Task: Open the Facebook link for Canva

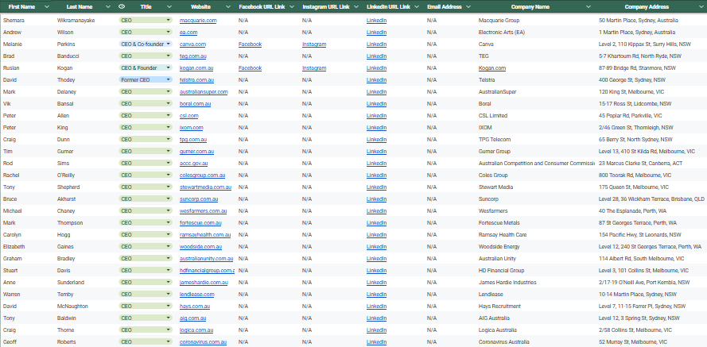Action: [250, 44]
